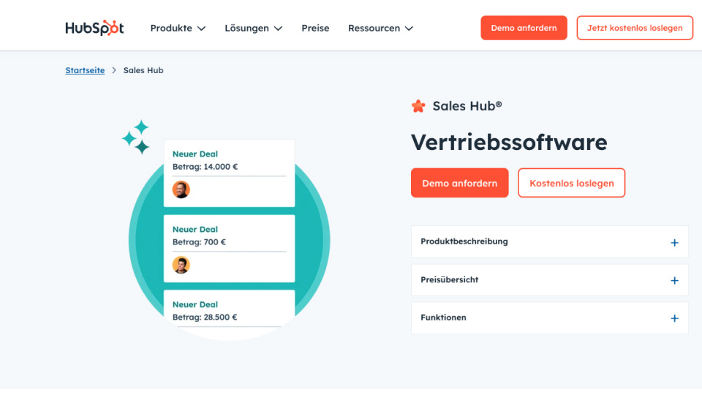Click the avatar in the 14.000 € deal card

pos(181,189)
